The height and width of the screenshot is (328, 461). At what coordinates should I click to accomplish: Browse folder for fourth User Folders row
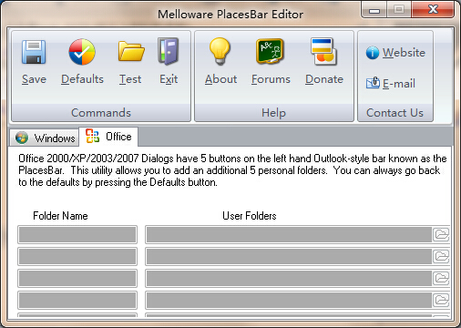tap(441, 300)
